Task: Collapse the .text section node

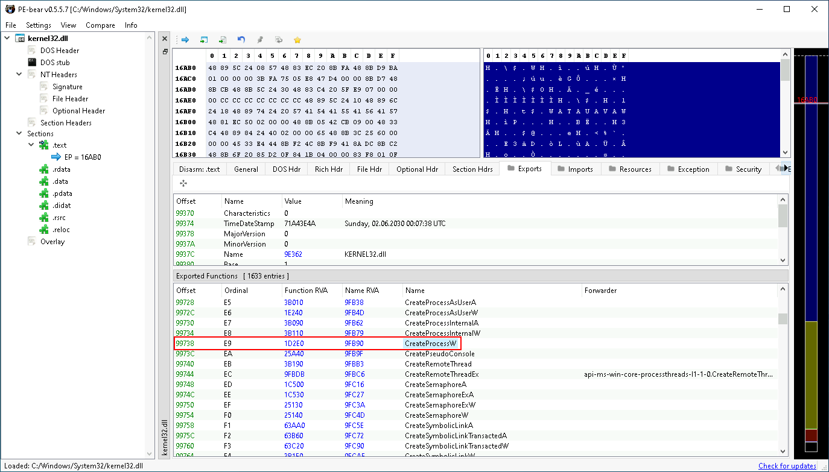Action: tap(31, 145)
